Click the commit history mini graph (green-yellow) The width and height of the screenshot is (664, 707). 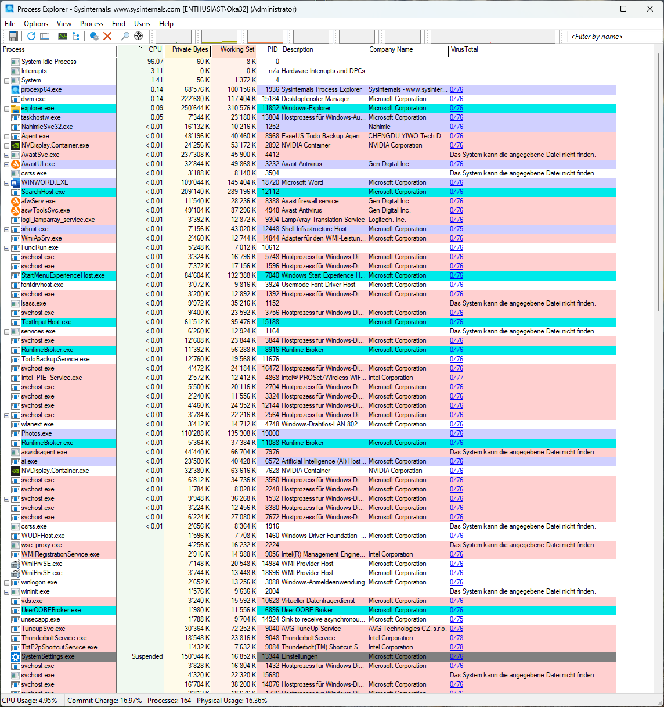[219, 37]
